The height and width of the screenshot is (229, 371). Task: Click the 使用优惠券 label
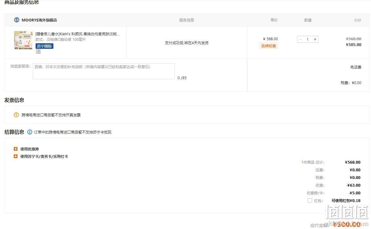pyautogui.click(x=30, y=149)
